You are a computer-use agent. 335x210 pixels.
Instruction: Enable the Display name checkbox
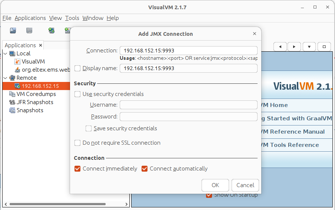(77, 68)
